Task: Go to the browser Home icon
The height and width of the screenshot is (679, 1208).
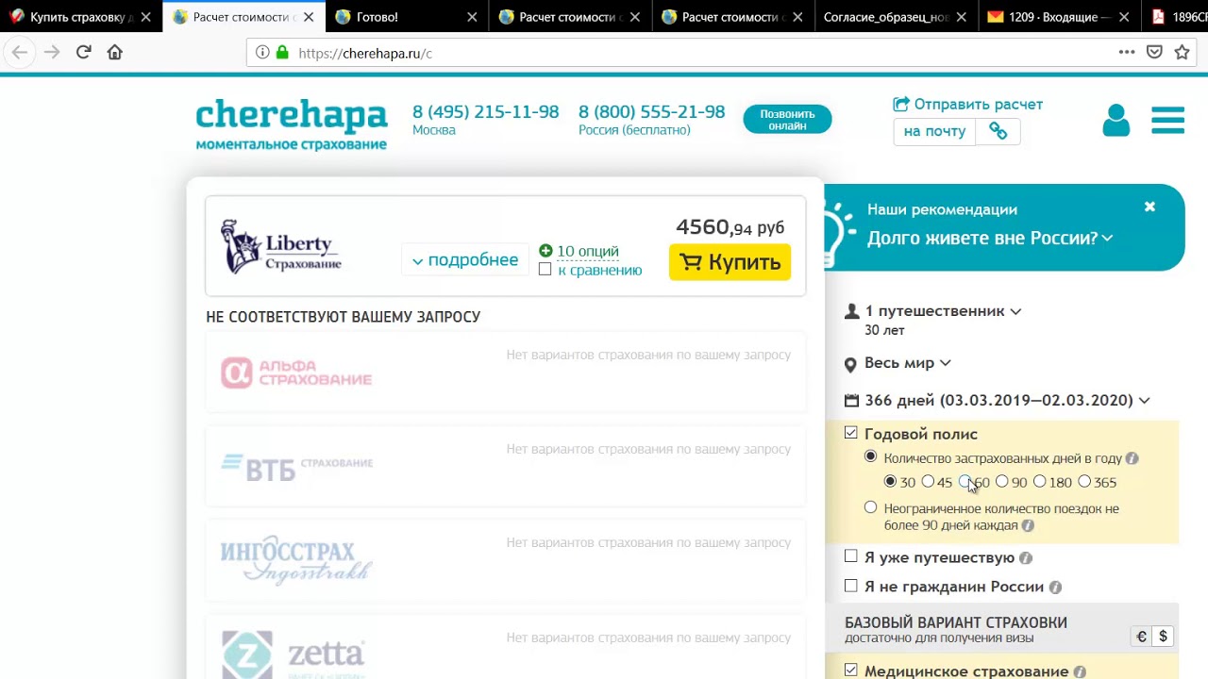Action: [114, 53]
